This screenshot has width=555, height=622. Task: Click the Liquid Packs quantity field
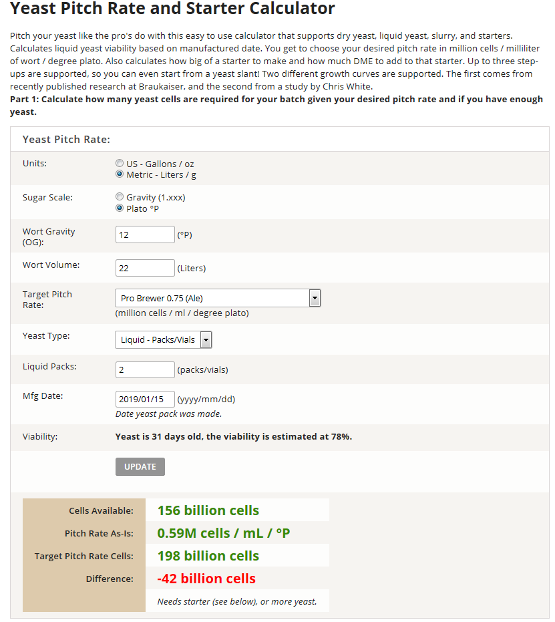(x=145, y=369)
